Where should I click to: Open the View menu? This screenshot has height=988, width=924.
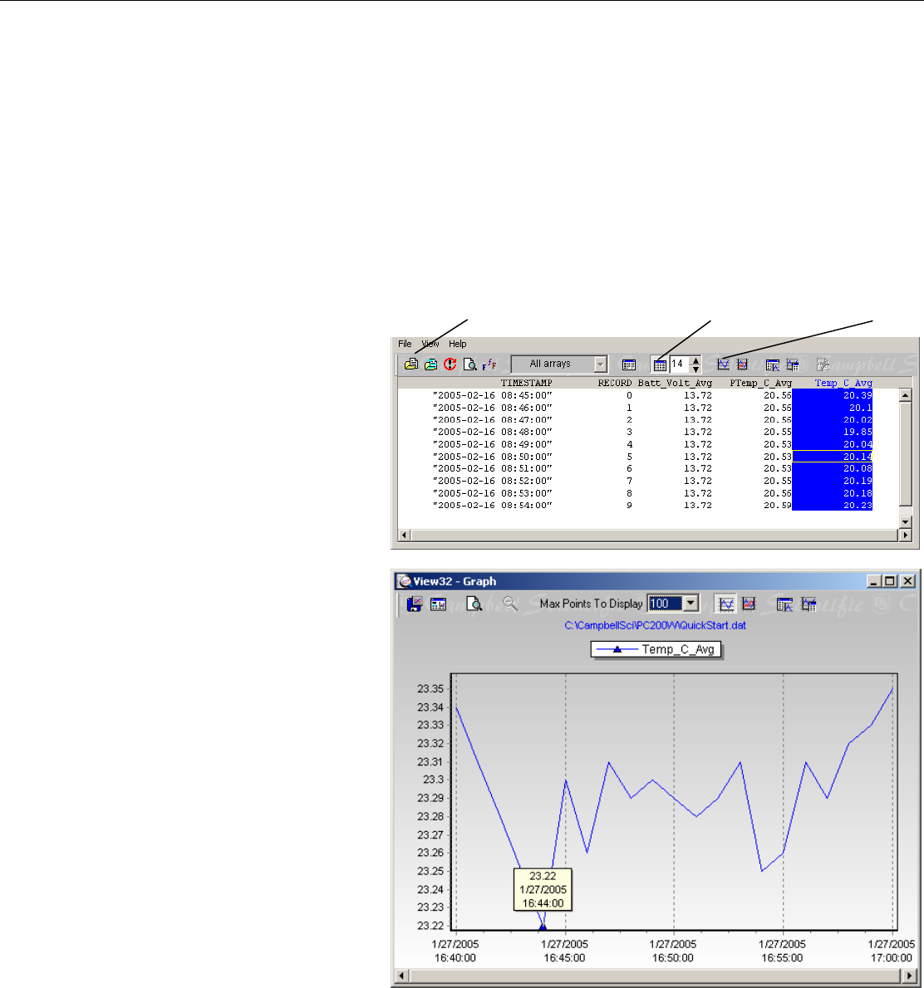coord(430,344)
